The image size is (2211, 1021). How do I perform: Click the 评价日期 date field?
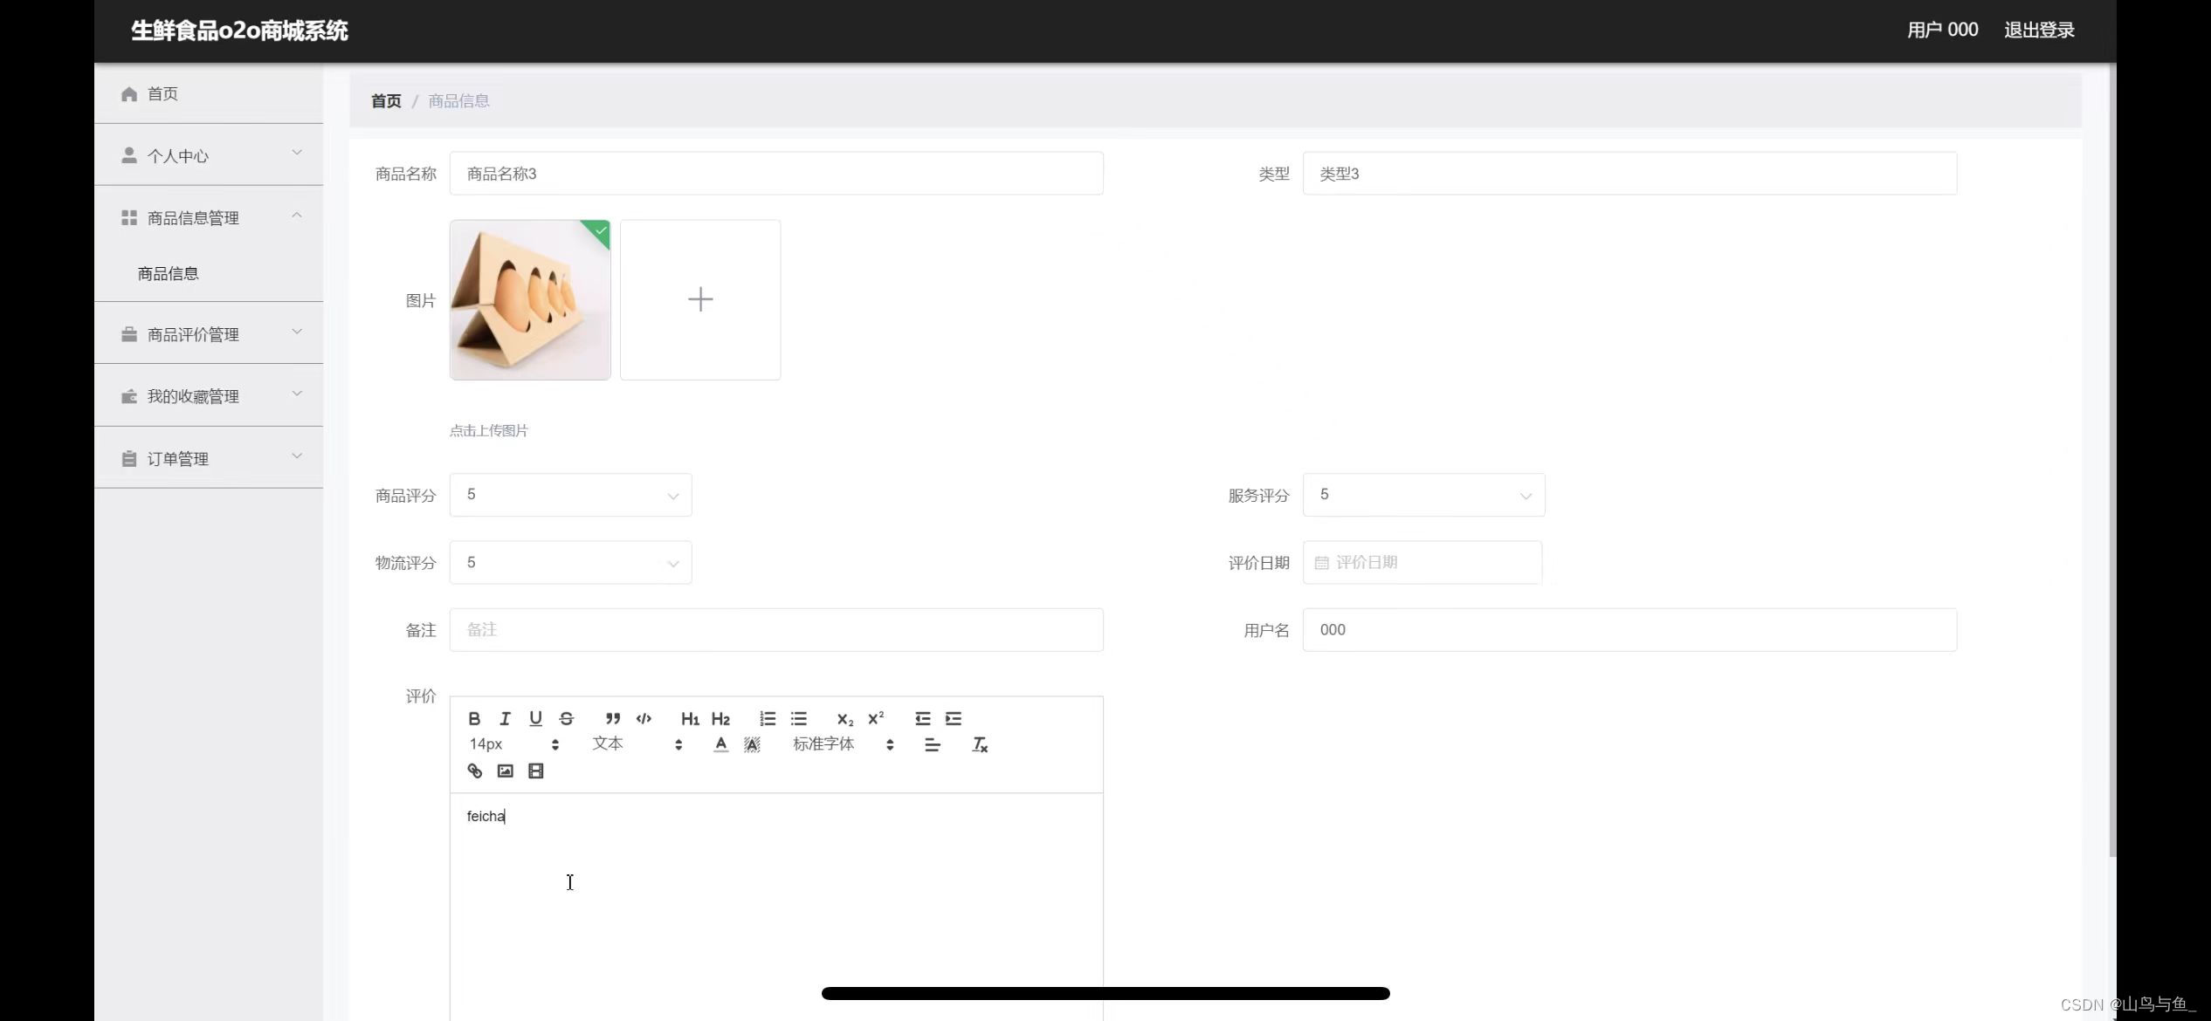click(x=1423, y=563)
